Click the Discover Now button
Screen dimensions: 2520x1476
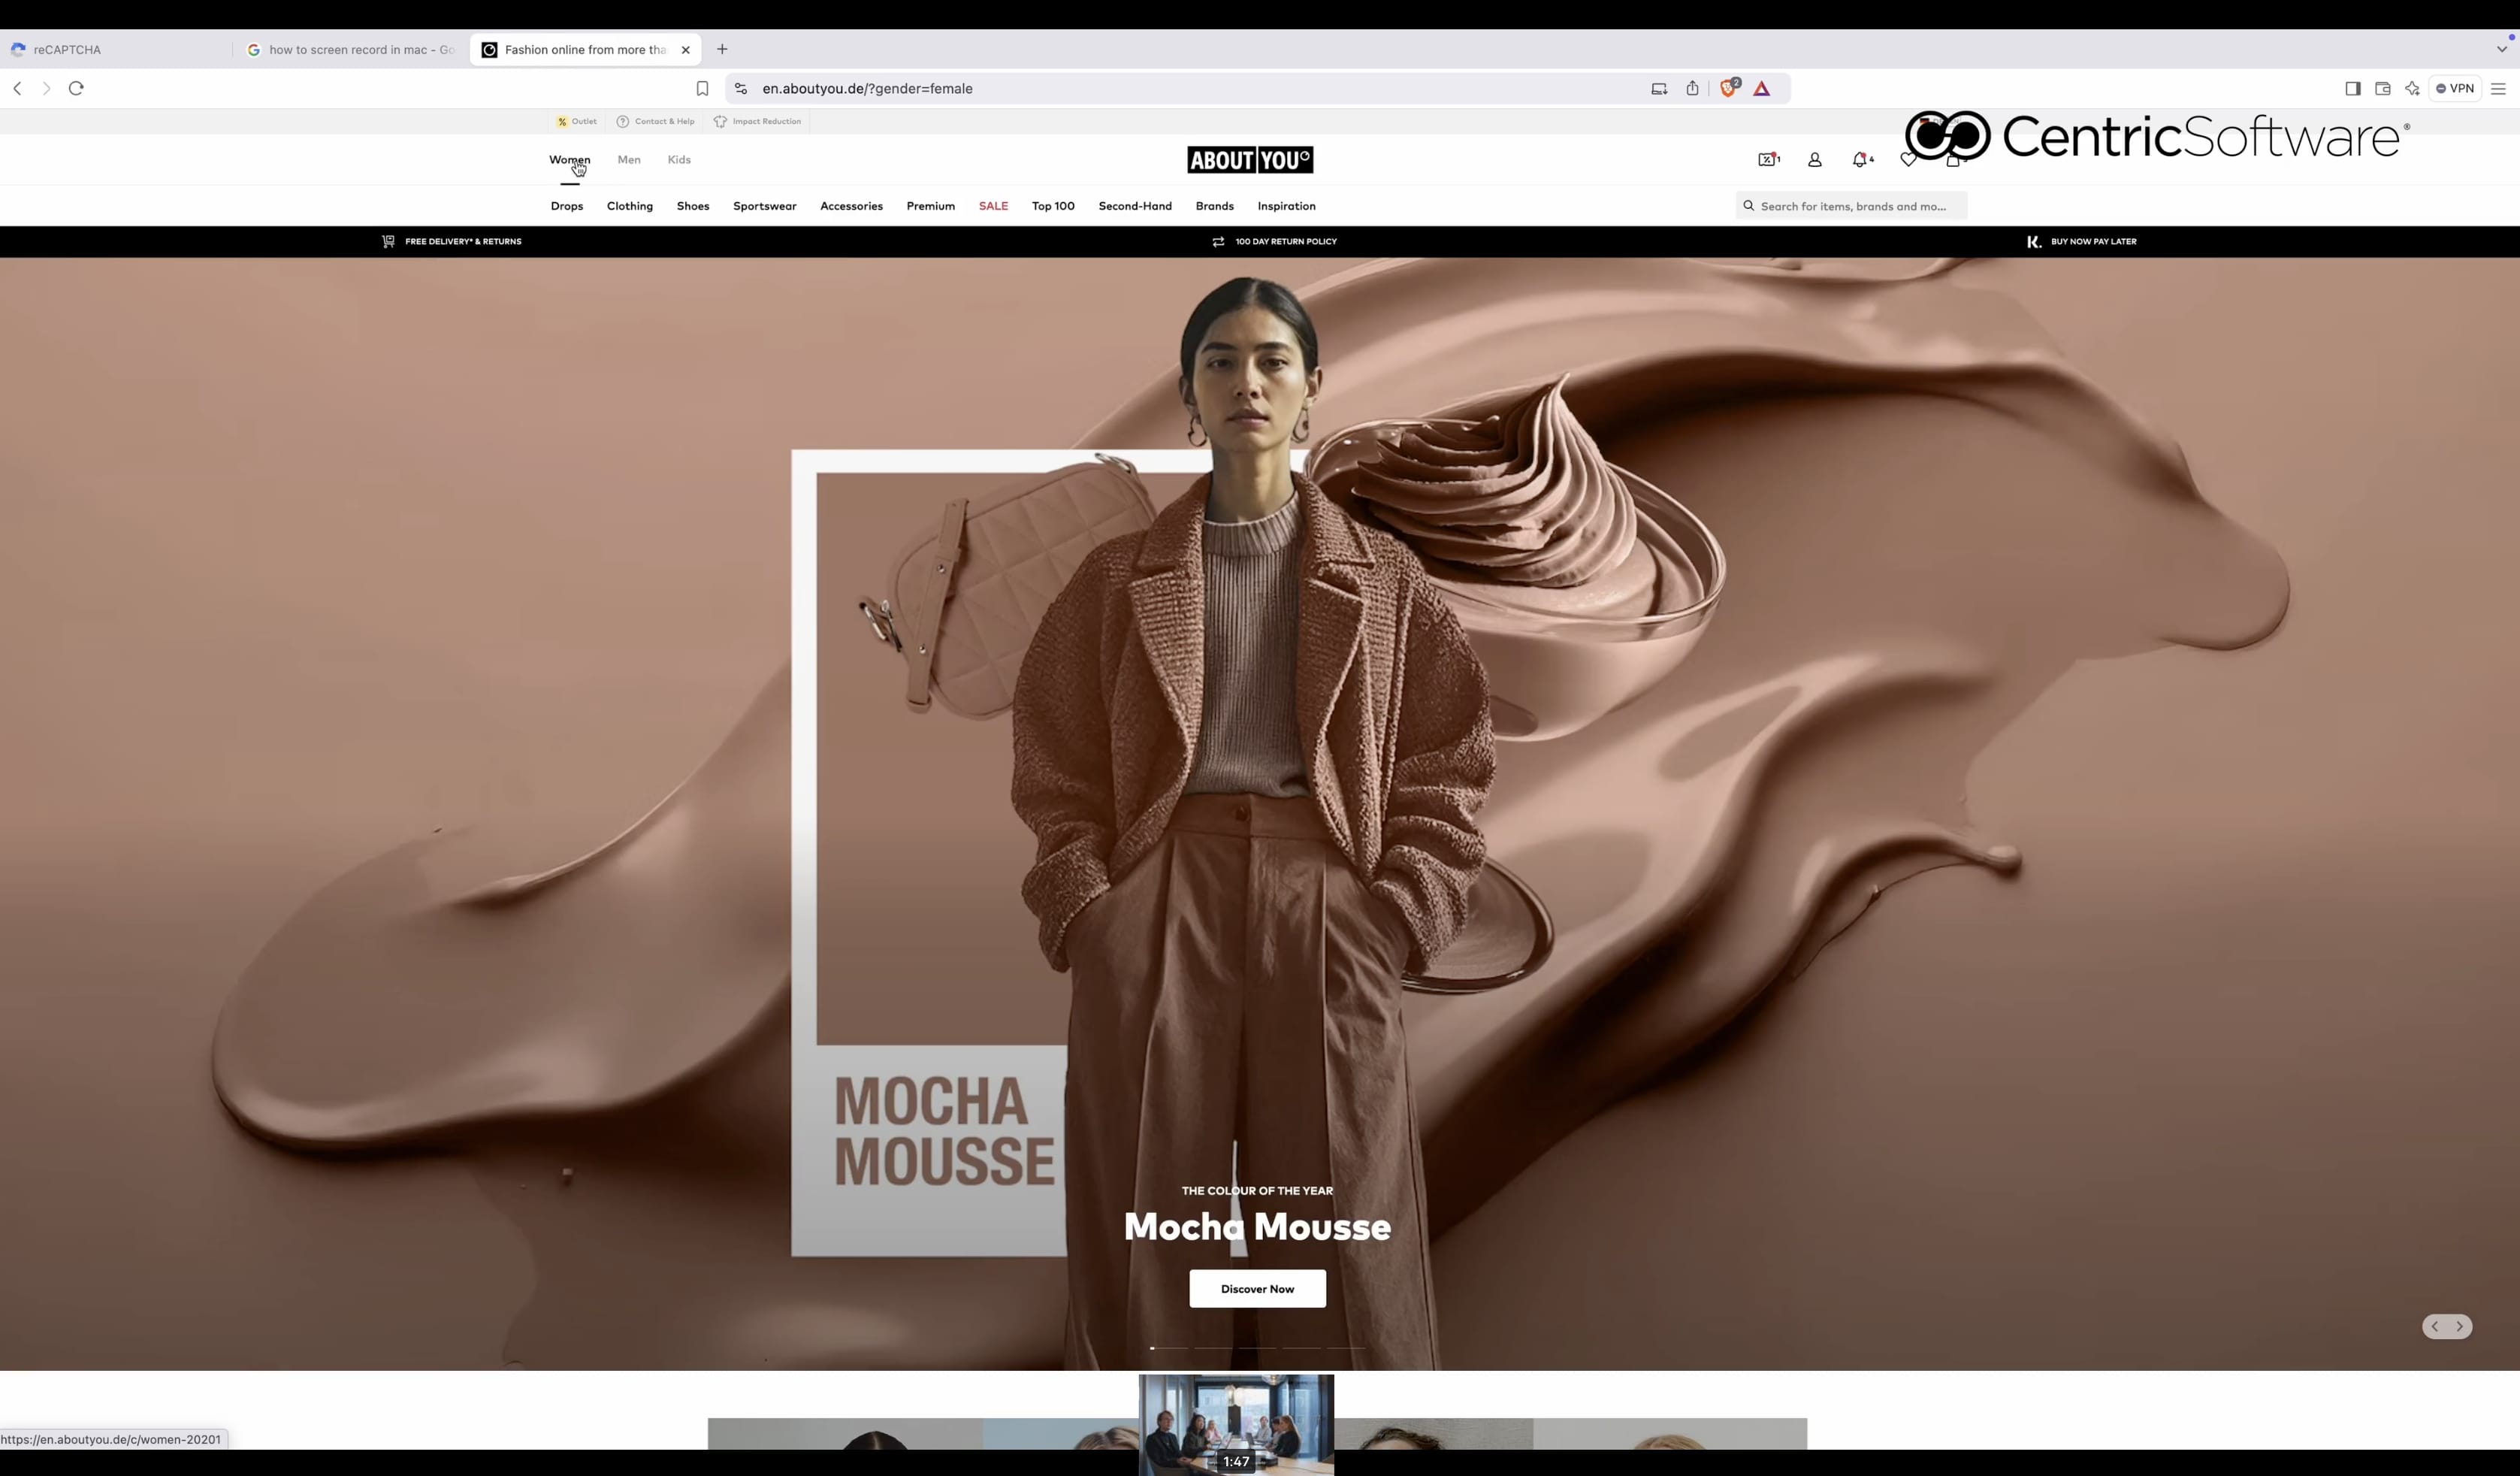tap(1257, 1289)
